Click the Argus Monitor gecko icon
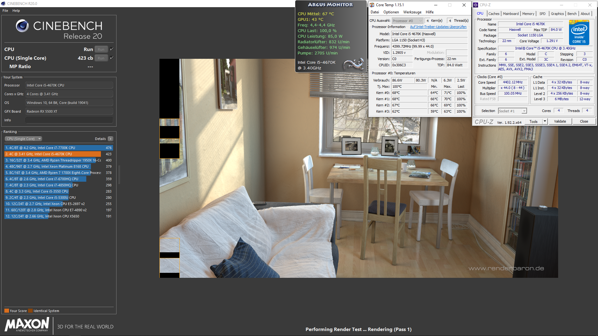 354,64
